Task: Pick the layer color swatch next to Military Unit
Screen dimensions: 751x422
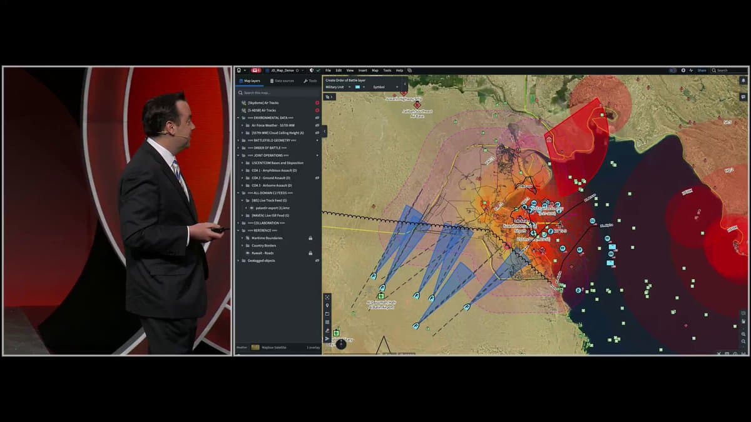Action: (x=358, y=87)
